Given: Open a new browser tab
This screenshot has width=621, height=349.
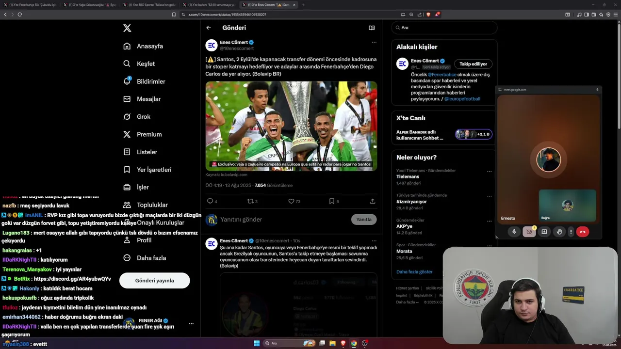Looking at the screenshot, I should coord(303,5).
